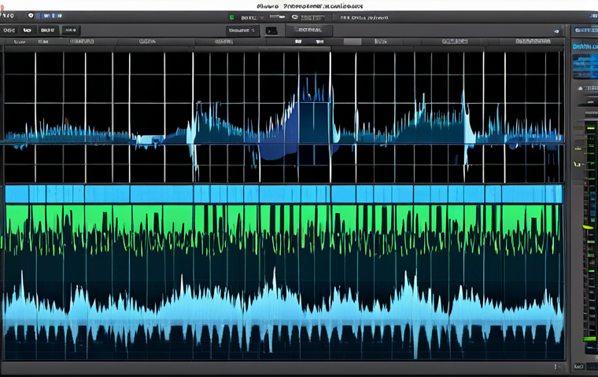
Task: Click the green square indicator in the top bar
Action: pos(231,17)
